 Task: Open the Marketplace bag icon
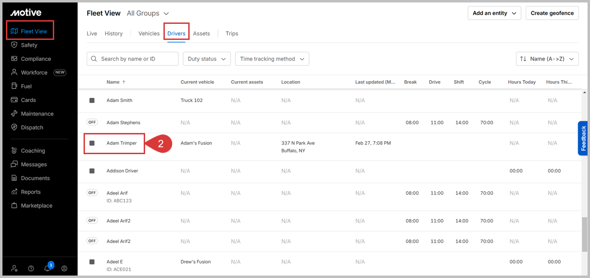tap(14, 206)
